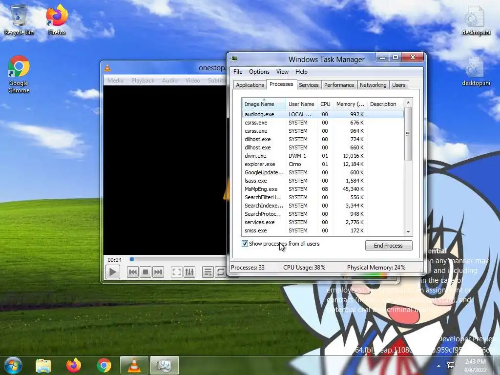Select the dwm.exe process row

tap(323, 156)
